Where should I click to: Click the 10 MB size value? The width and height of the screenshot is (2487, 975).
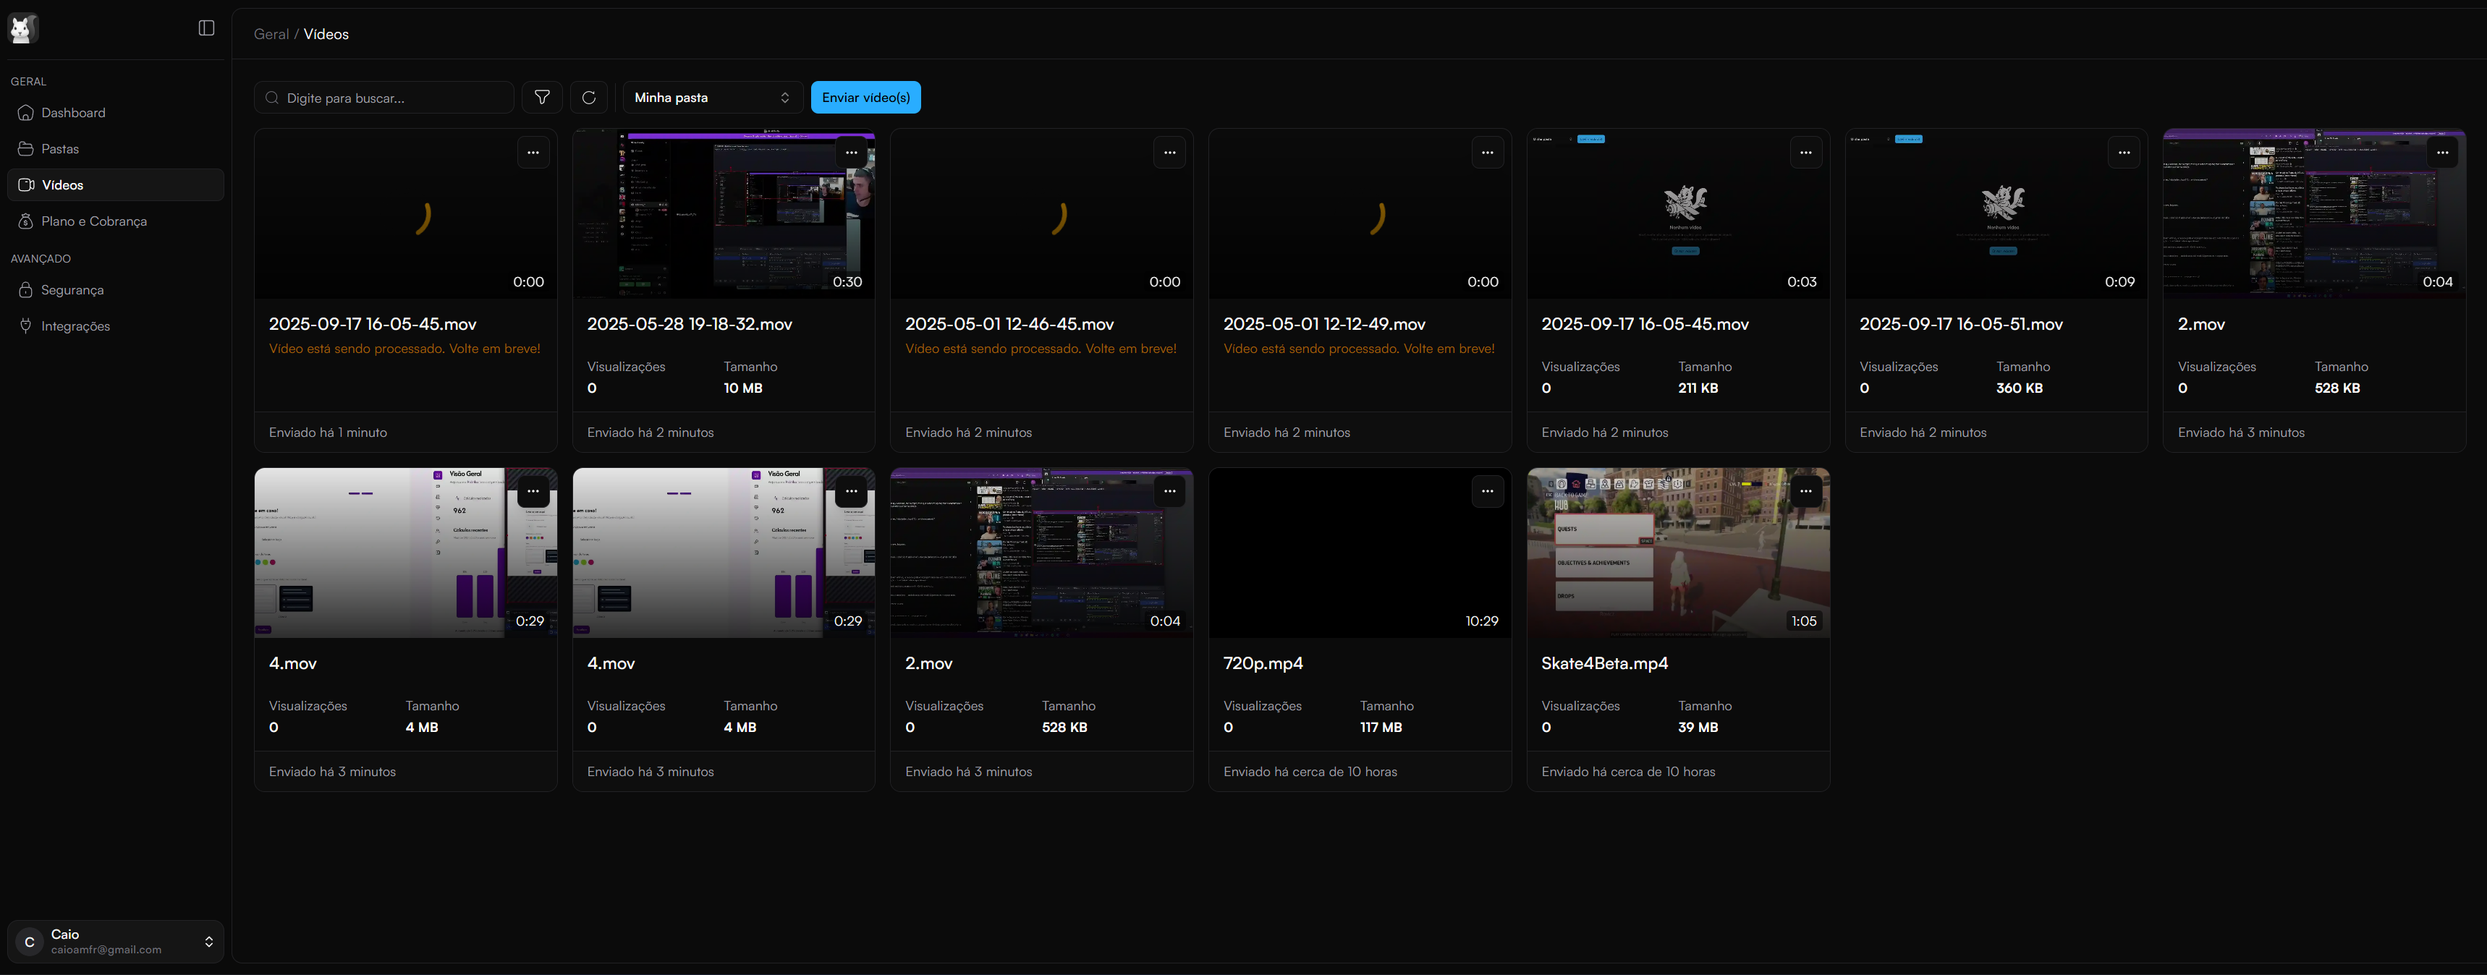click(743, 388)
